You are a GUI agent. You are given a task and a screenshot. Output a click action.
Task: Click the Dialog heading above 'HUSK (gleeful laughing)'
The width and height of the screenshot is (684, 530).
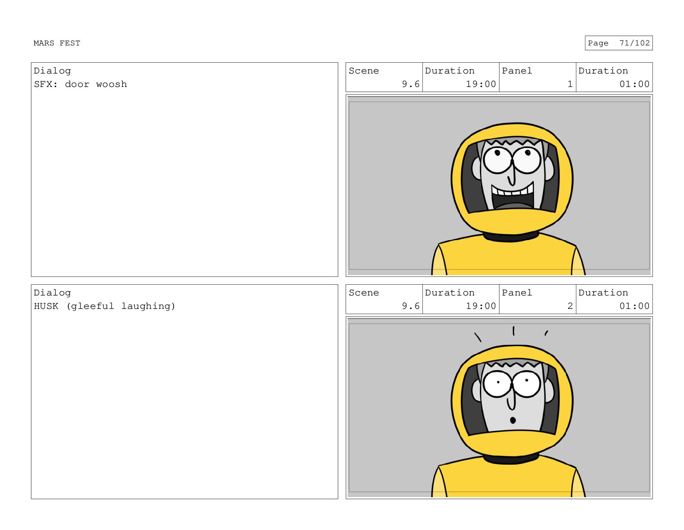pyautogui.click(x=52, y=292)
